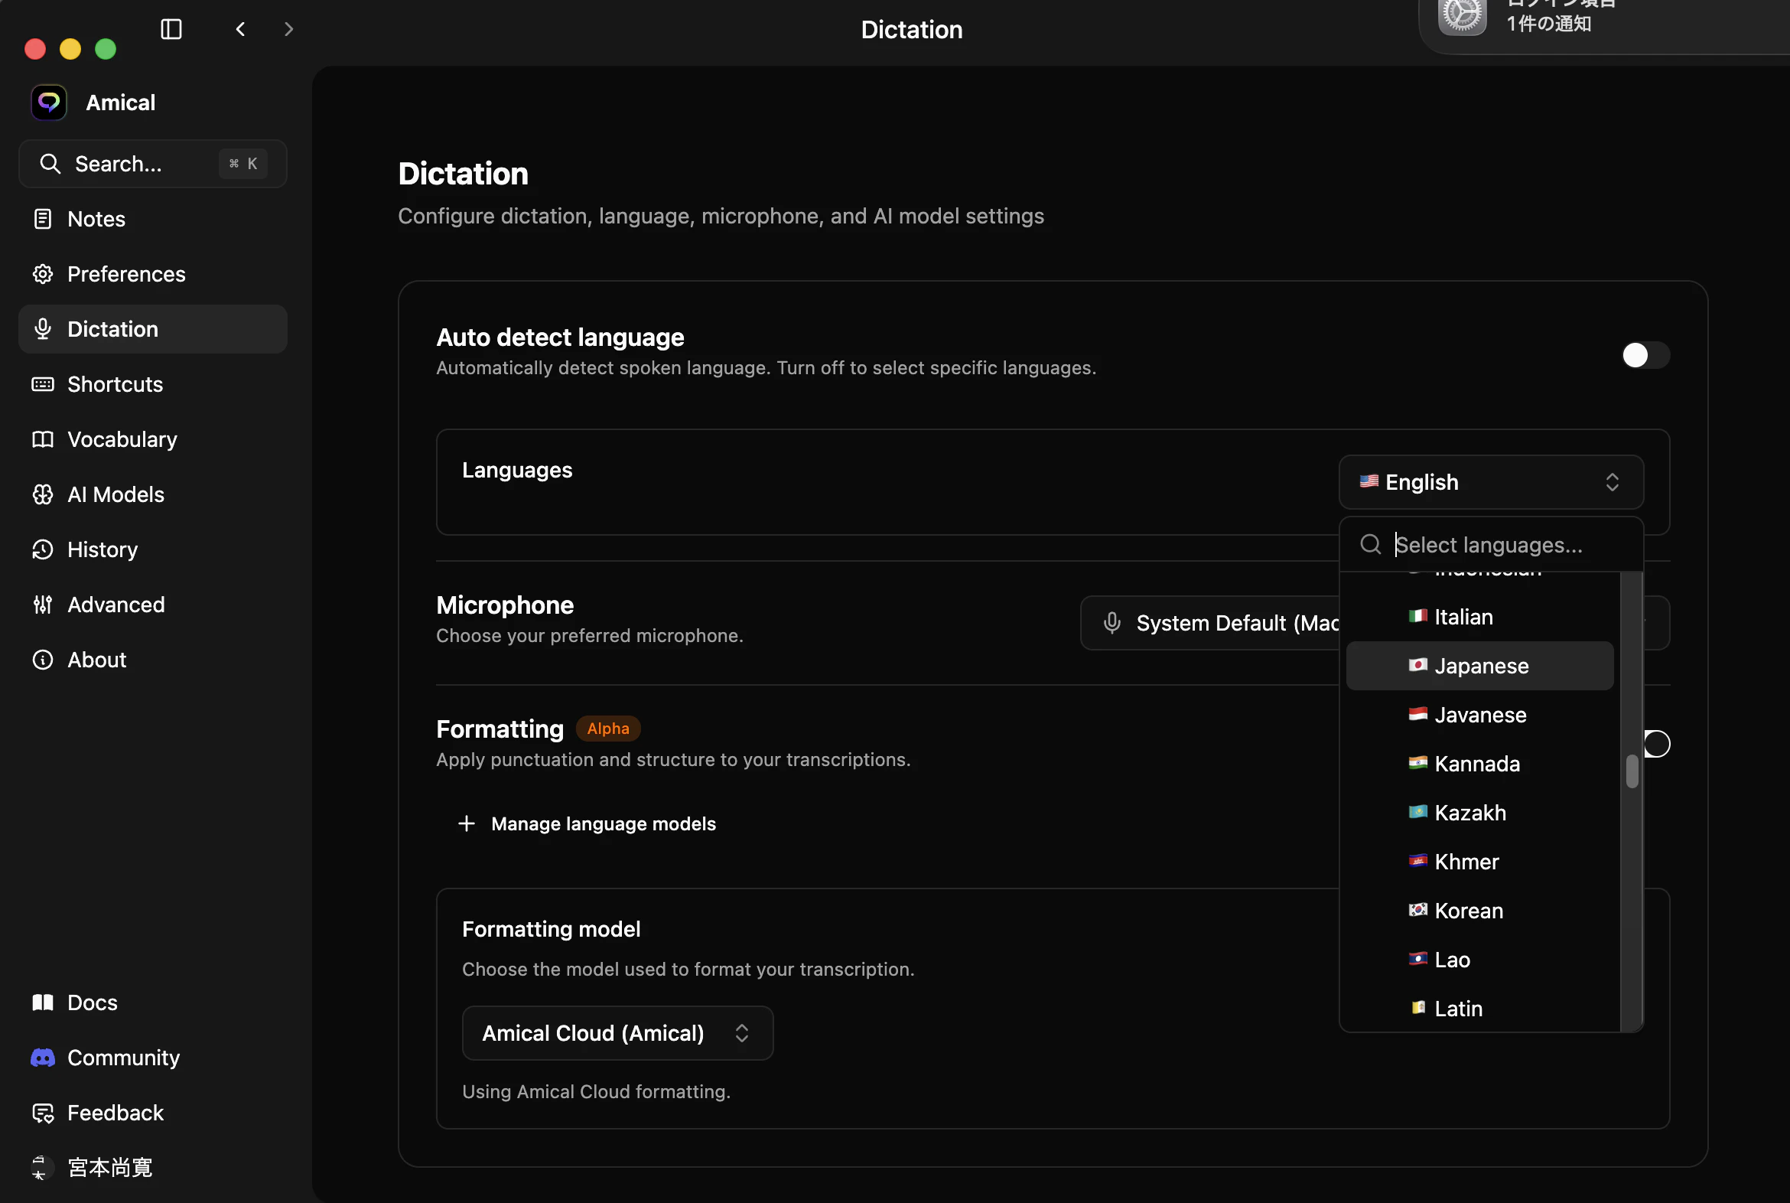This screenshot has height=1203, width=1790.
Task: Open the Docs link
Action: 153,1002
